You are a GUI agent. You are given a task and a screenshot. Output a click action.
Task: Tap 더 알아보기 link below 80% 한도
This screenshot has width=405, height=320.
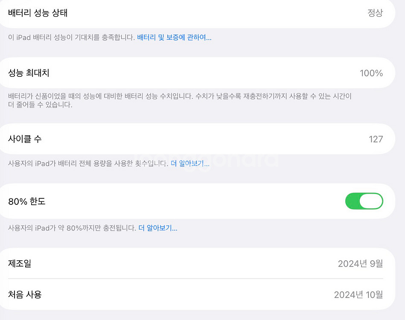coord(158,228)
